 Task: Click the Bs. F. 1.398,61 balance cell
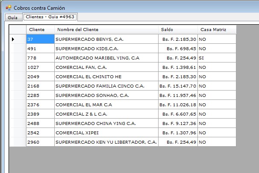tap(178, 67)
